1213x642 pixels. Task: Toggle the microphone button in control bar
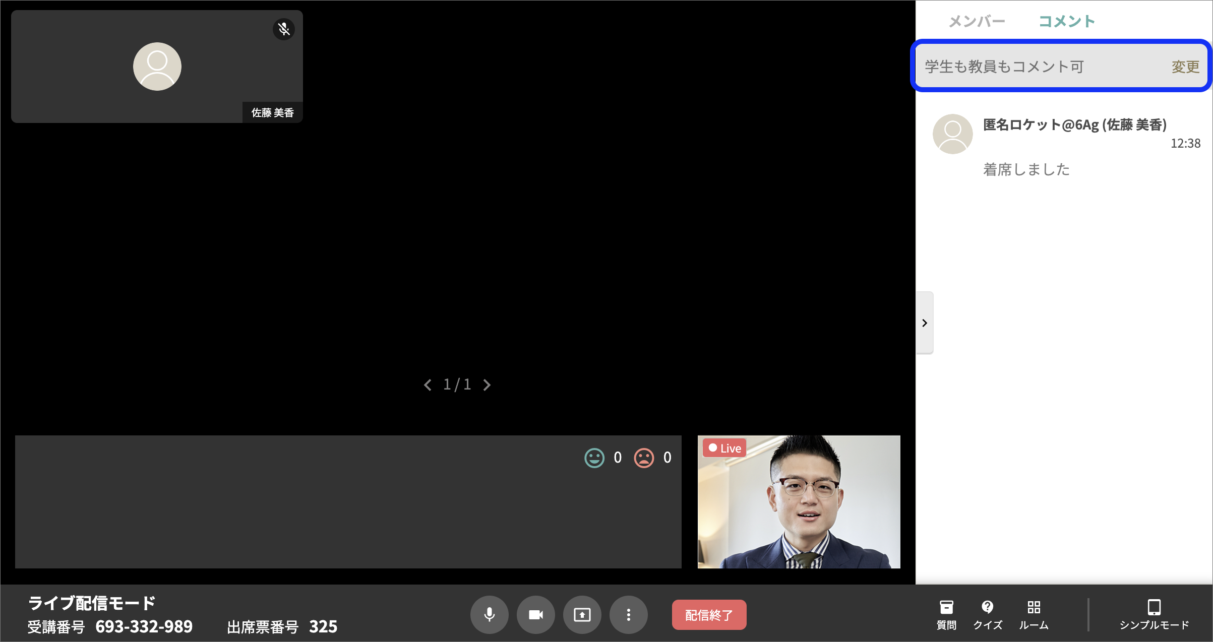[489, 615]
